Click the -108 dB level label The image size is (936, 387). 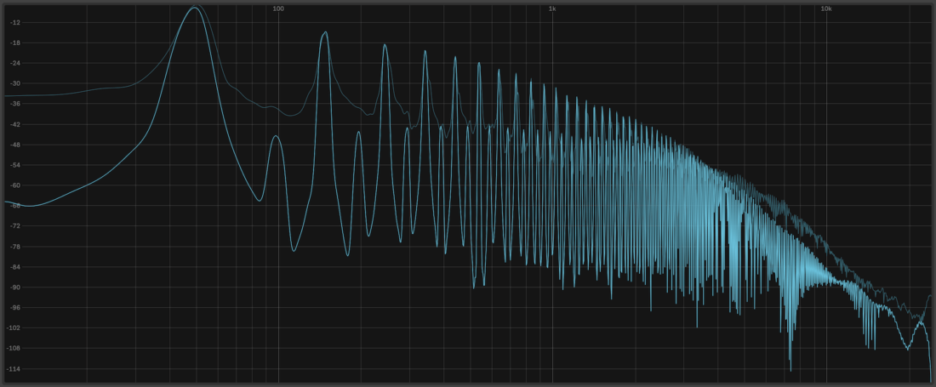14,348
